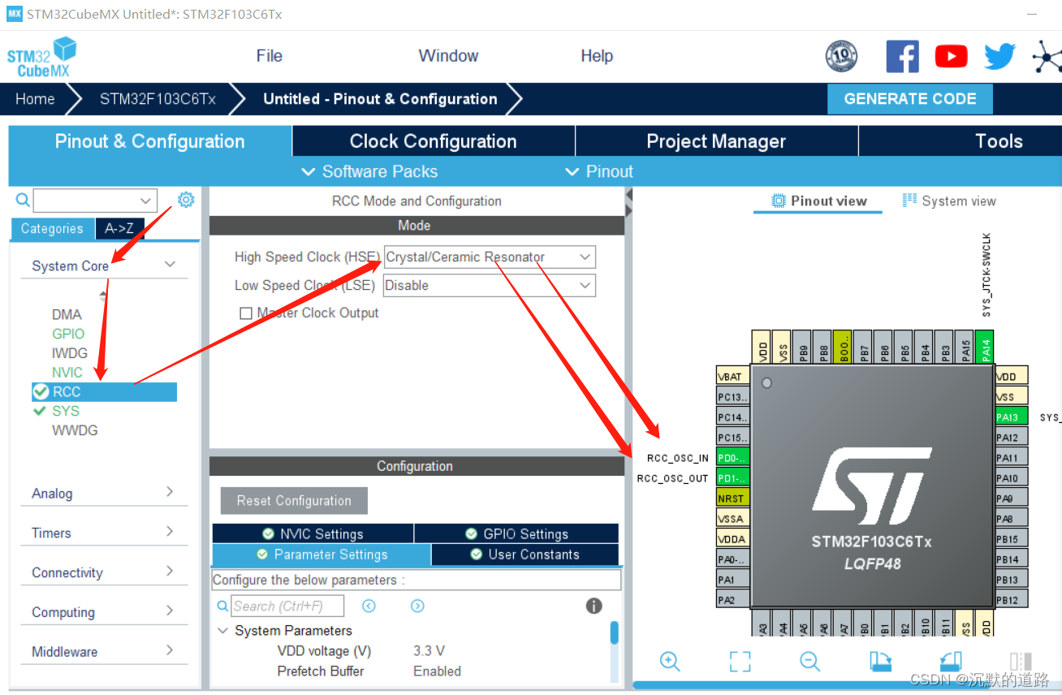This screenshot has height=695, width=1062.
Task: Open the Pinout dropdown menu
Action: (x=598, y=171)
